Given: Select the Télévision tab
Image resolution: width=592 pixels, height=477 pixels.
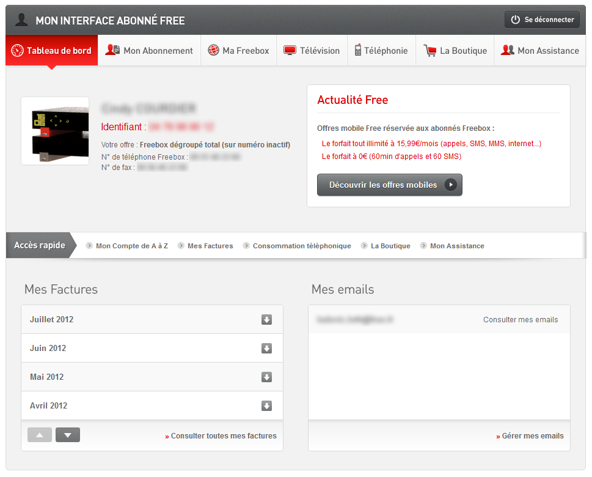Looking at the screenshot, I should click(312, 50).
